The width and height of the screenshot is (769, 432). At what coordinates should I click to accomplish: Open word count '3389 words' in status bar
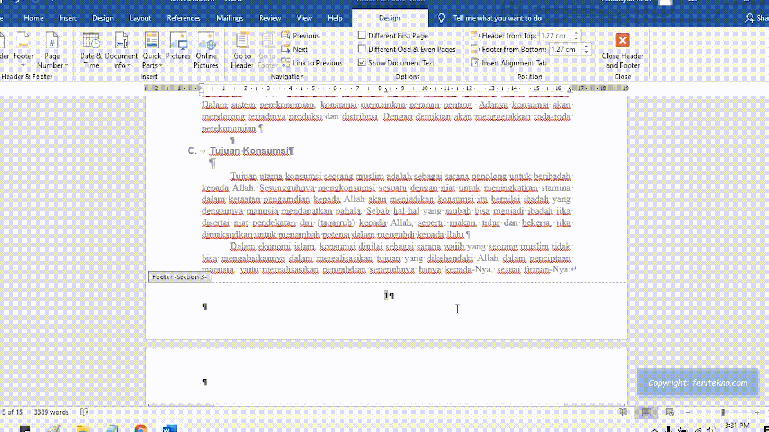[51, 412]
